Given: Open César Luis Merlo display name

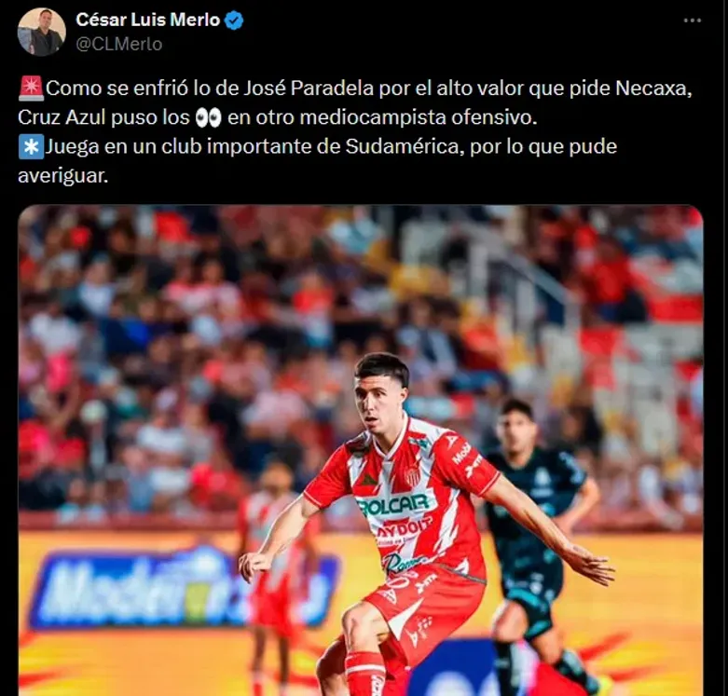Looking at the screenshot, I should (147, 20).
